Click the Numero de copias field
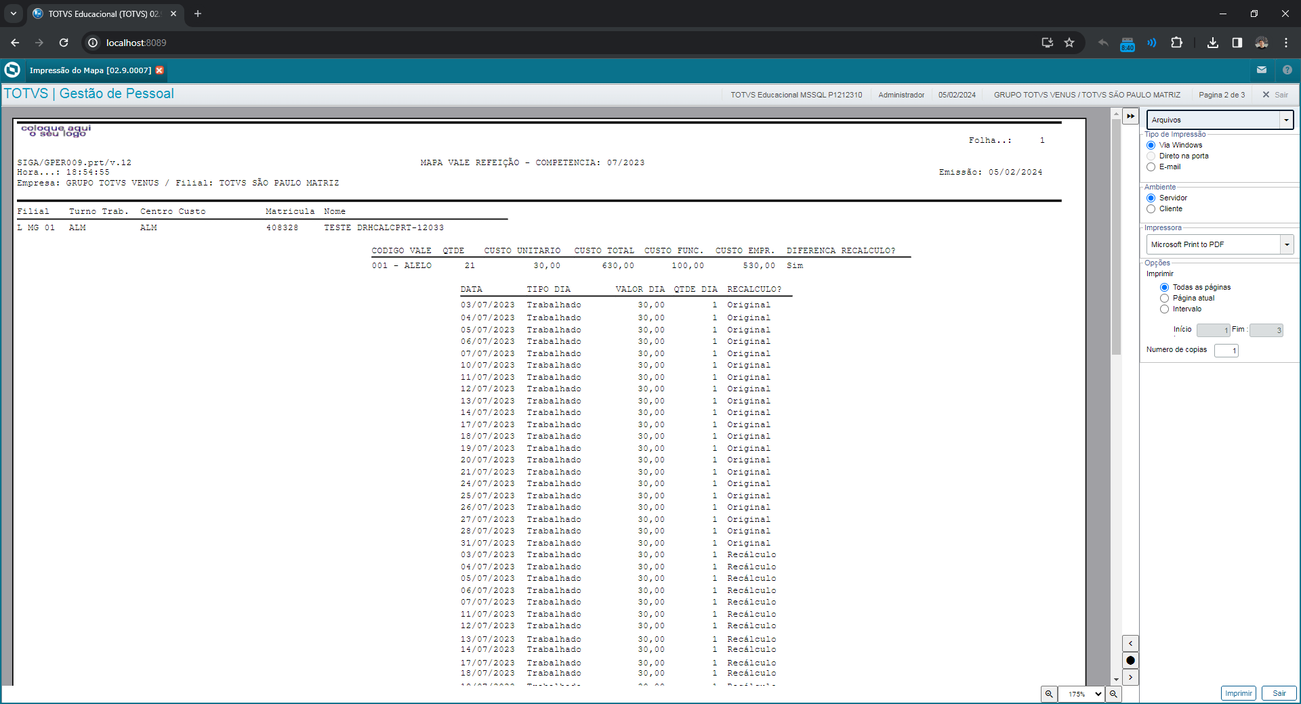 1226,351
